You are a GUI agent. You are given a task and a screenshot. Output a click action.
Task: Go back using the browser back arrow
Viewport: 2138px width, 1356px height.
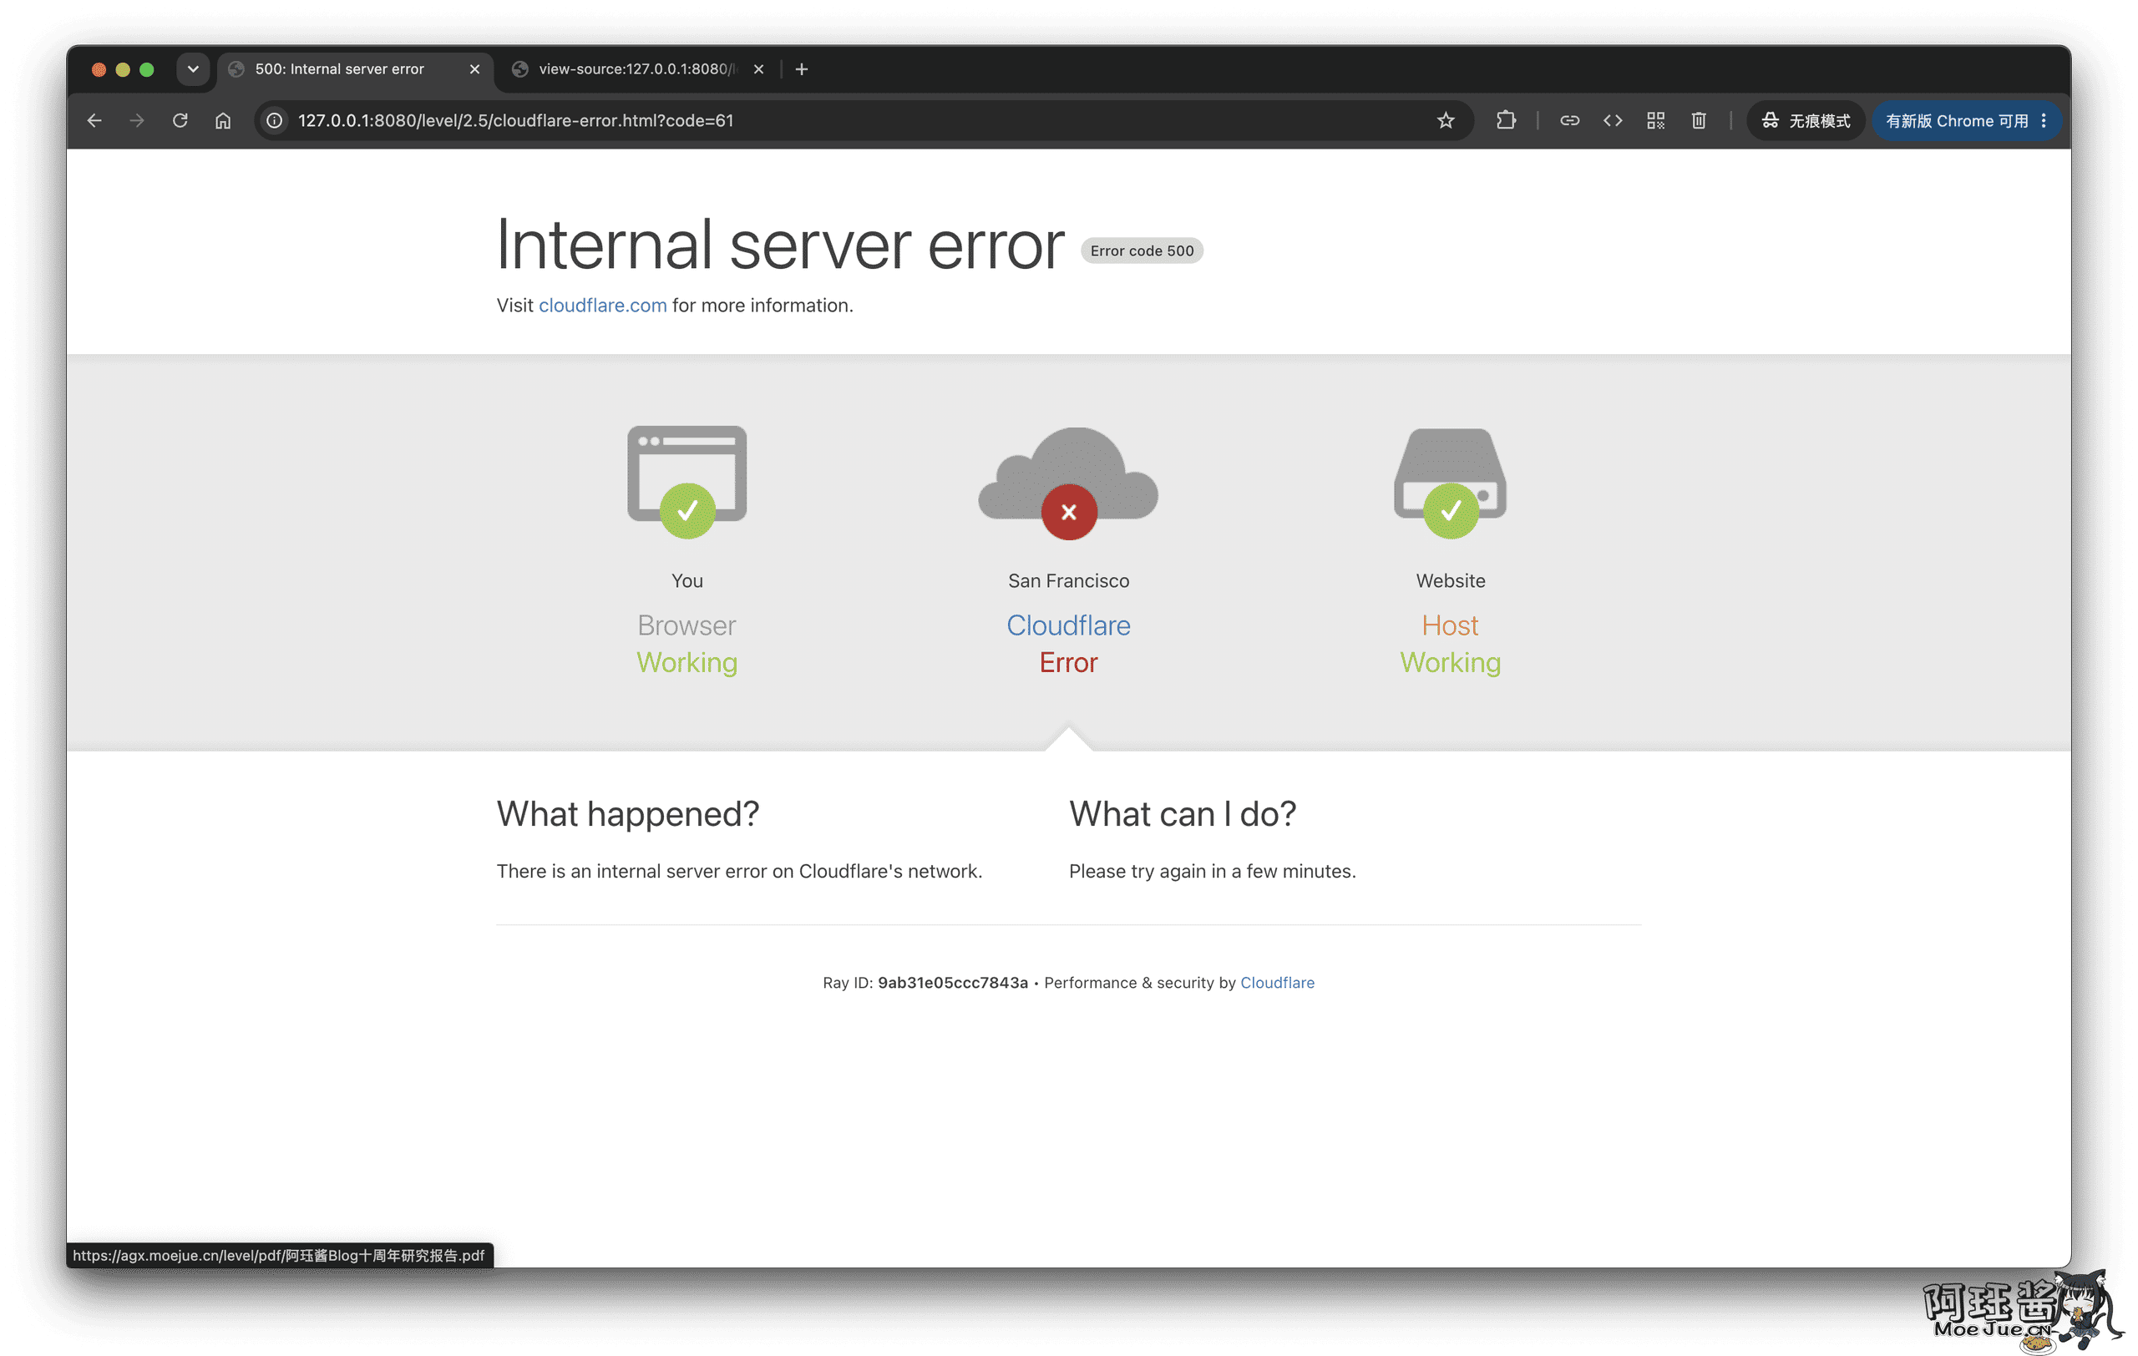pyautogui.click(x=94, y=121)
